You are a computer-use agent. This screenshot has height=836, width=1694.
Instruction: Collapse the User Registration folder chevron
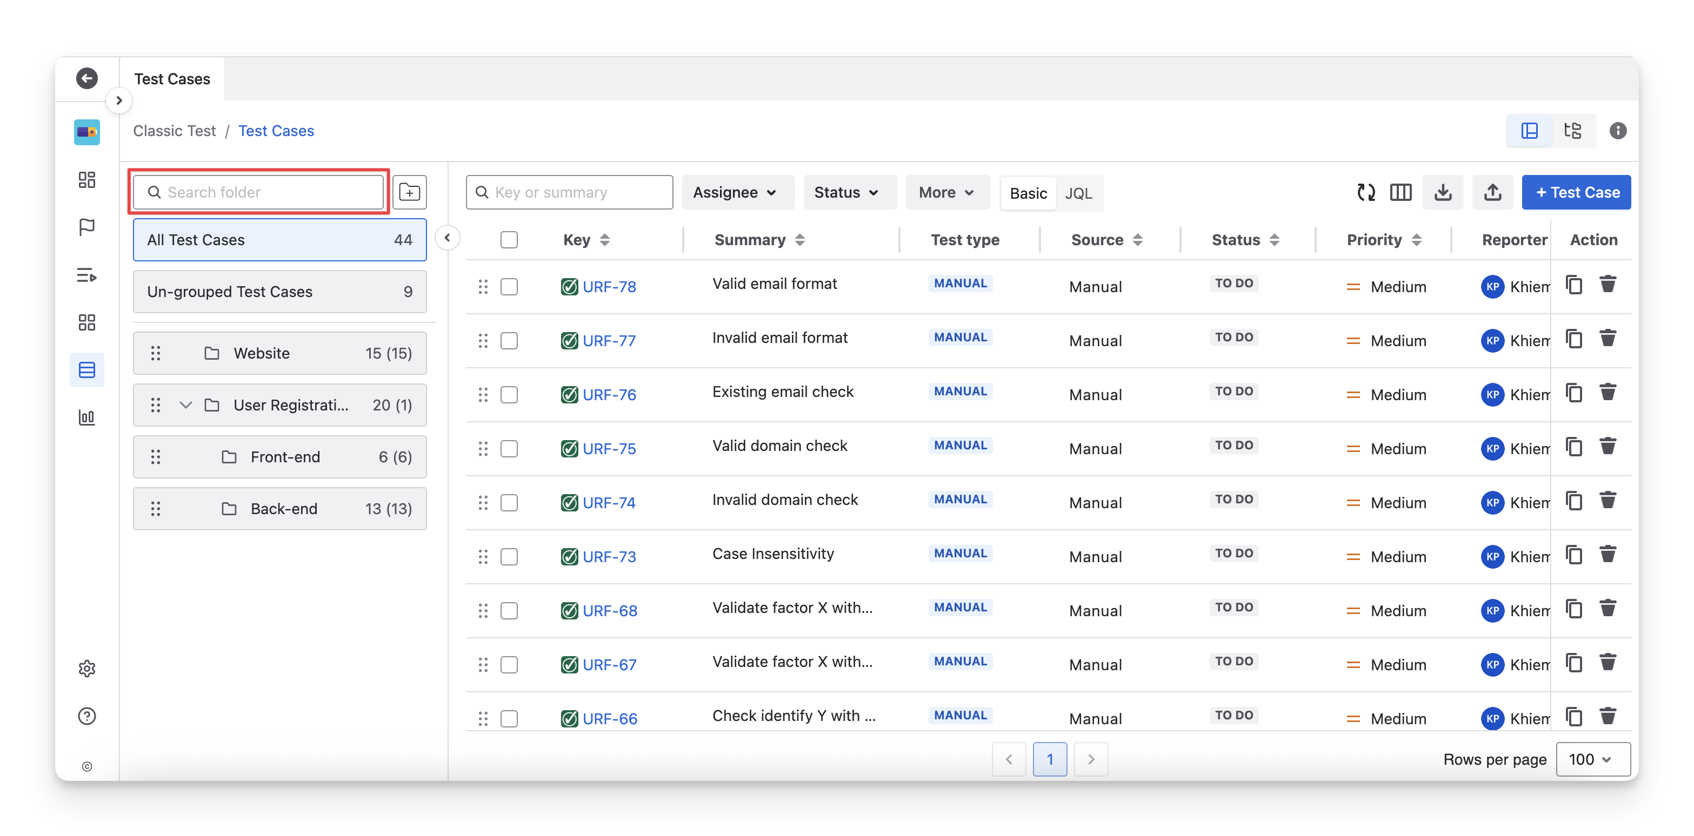coord(185,405)
